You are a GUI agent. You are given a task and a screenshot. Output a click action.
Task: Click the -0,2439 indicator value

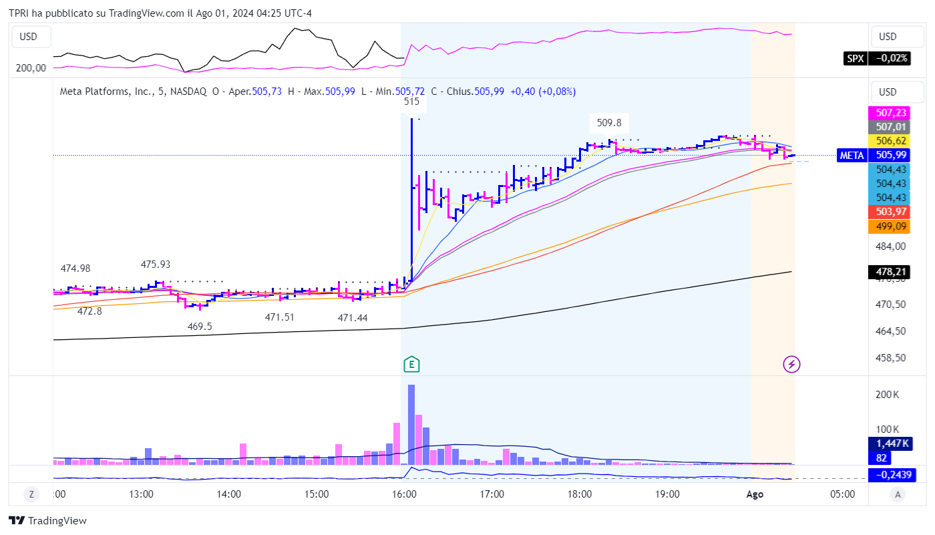point(892,475)
